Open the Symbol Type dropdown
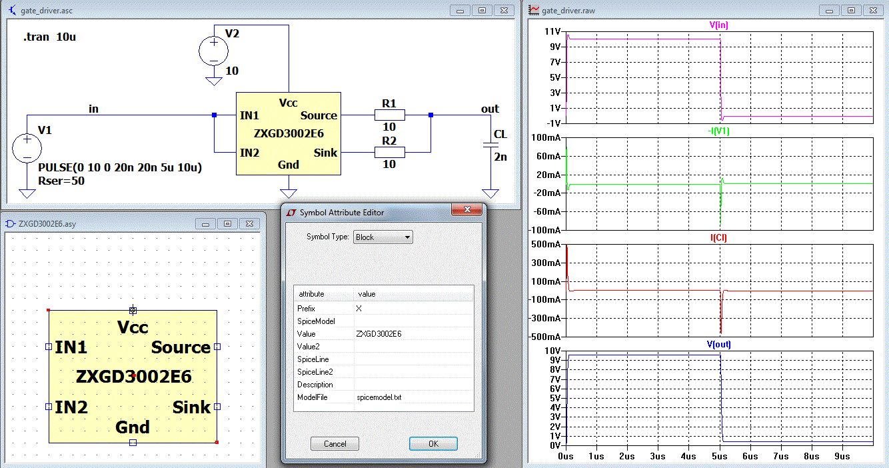889x468 pixels. (383, 237)
